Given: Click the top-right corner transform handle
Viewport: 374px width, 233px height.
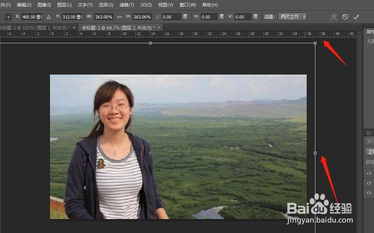Looking at the screenshot, I should 315,43.
